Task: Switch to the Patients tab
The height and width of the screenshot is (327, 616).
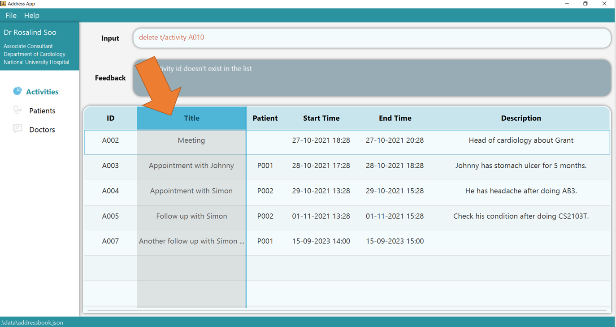Action: 42,110
